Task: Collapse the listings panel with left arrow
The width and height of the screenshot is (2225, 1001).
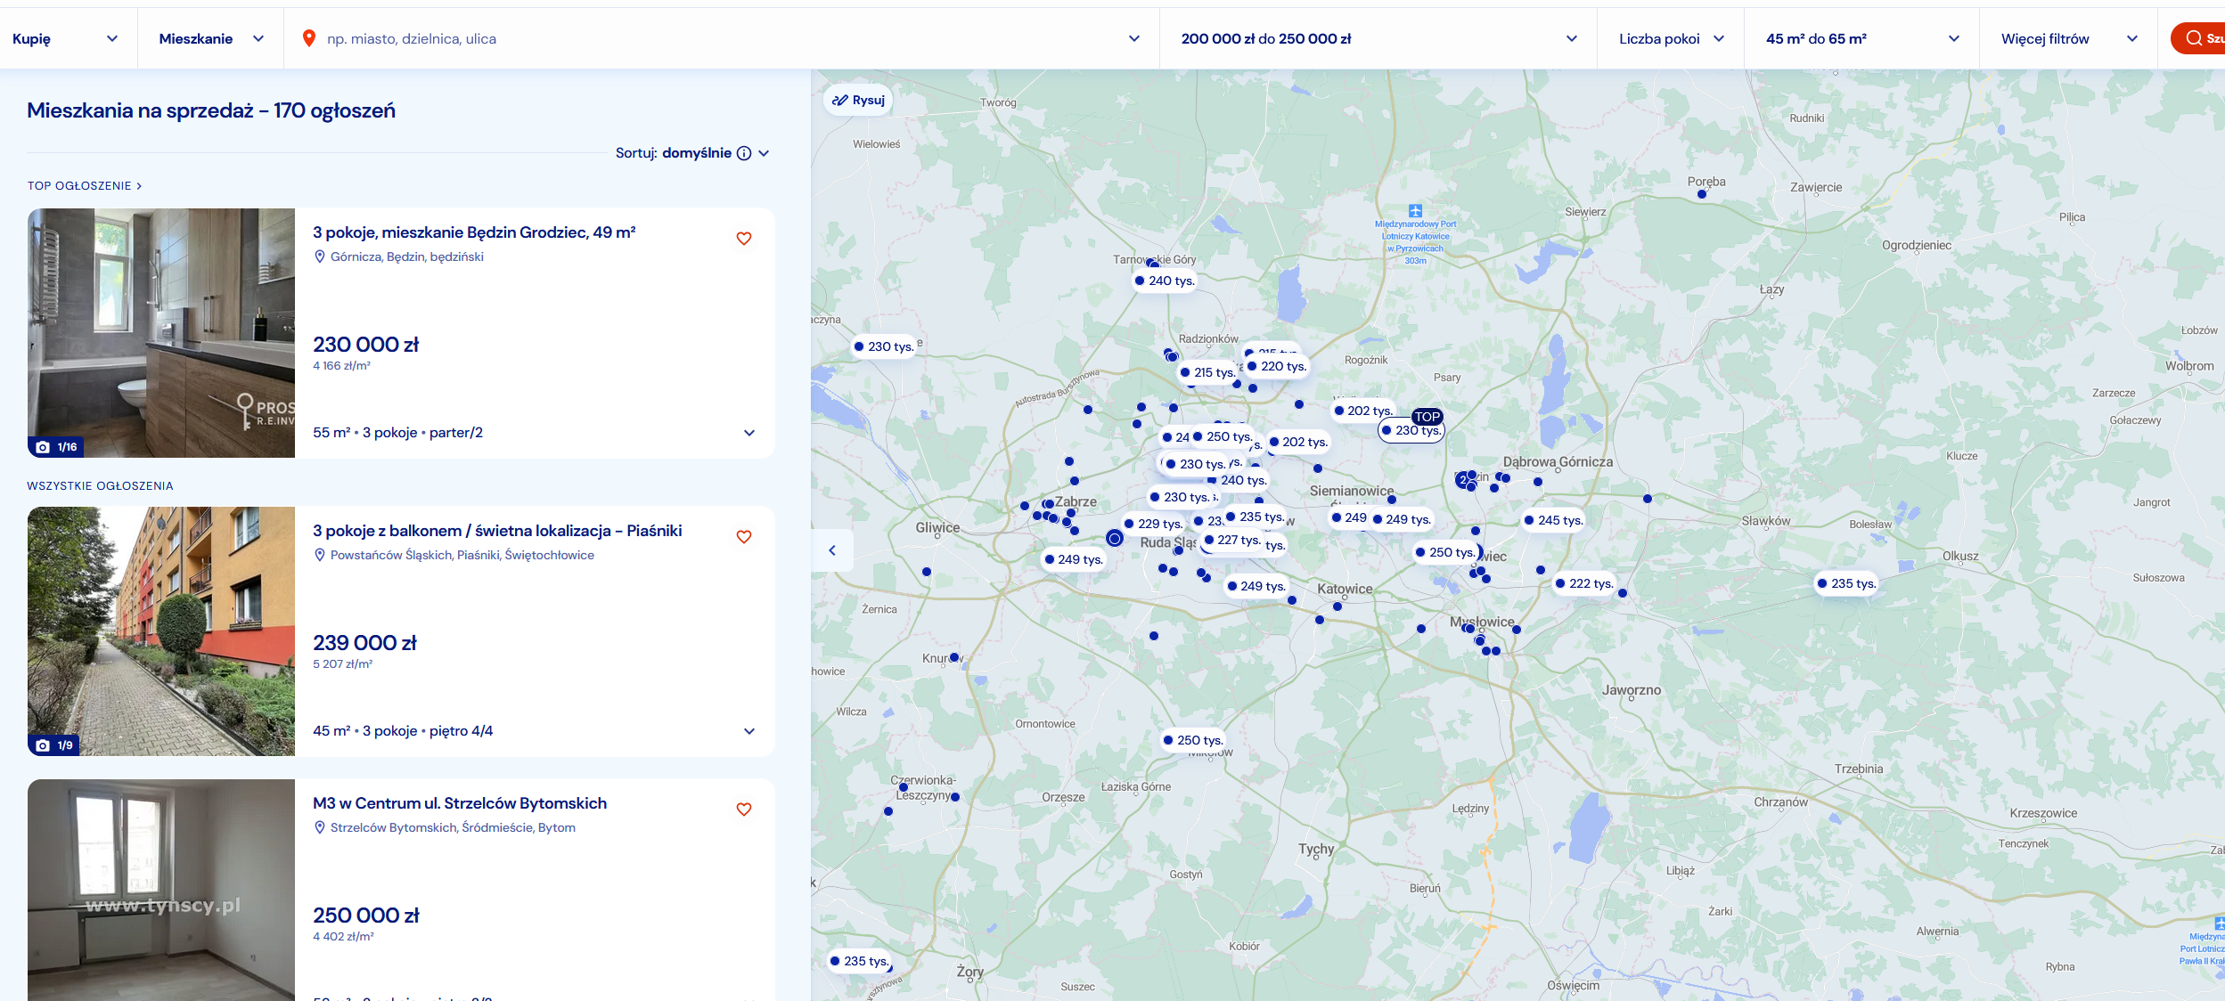Action: tap(832, 550)
